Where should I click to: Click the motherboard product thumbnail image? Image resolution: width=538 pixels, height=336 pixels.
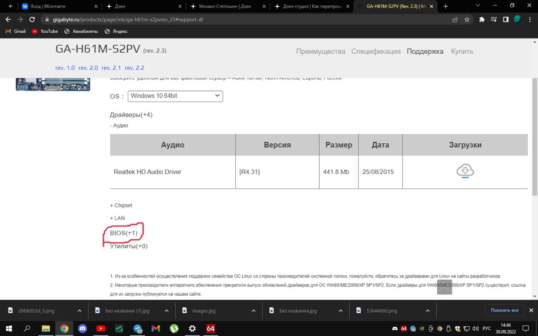pyautogui.click(x=53, y=84)
